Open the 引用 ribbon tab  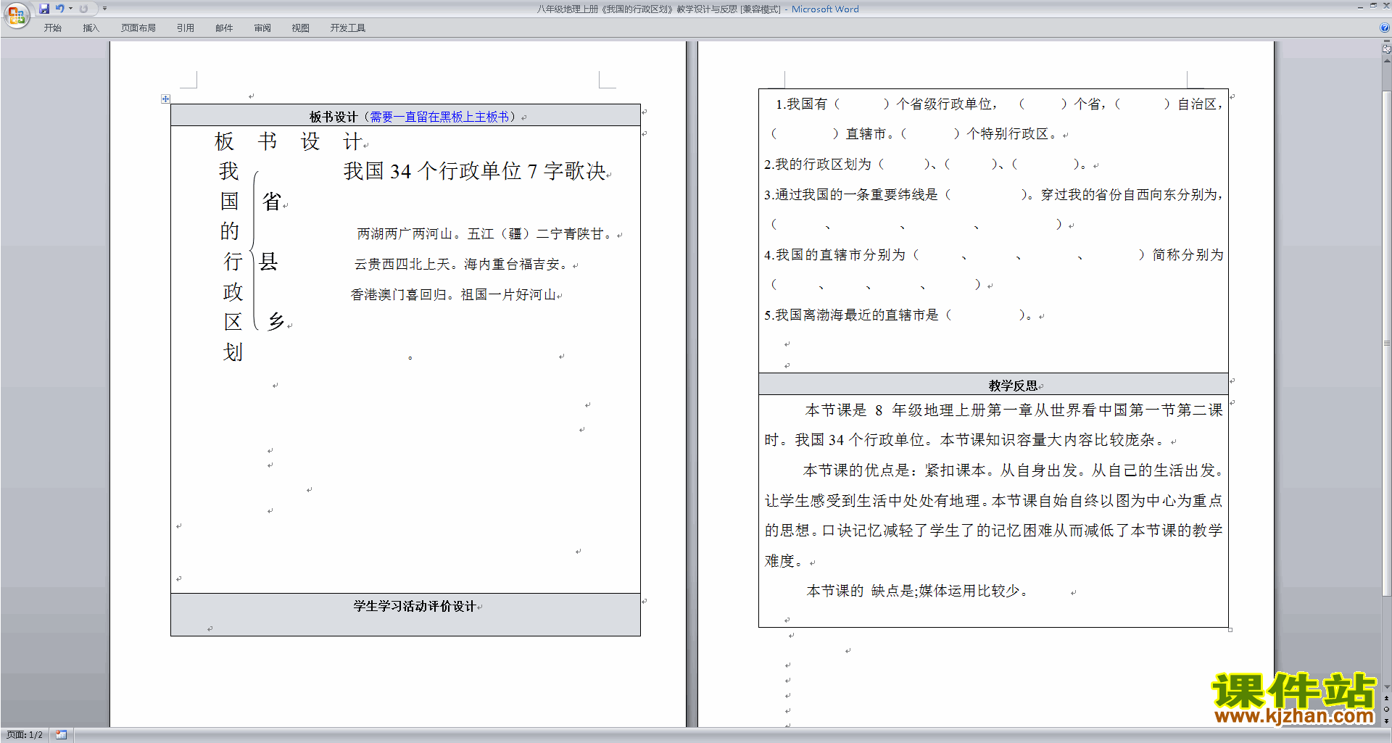[185, 28]
